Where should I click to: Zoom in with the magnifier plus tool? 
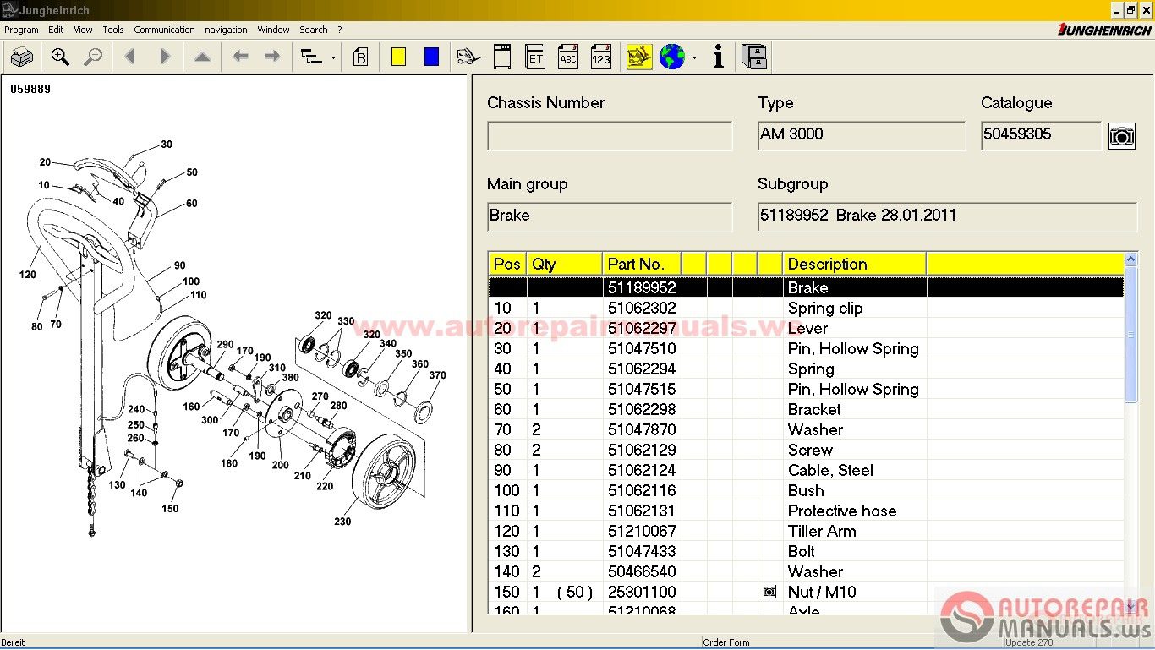tap(60, 57)
